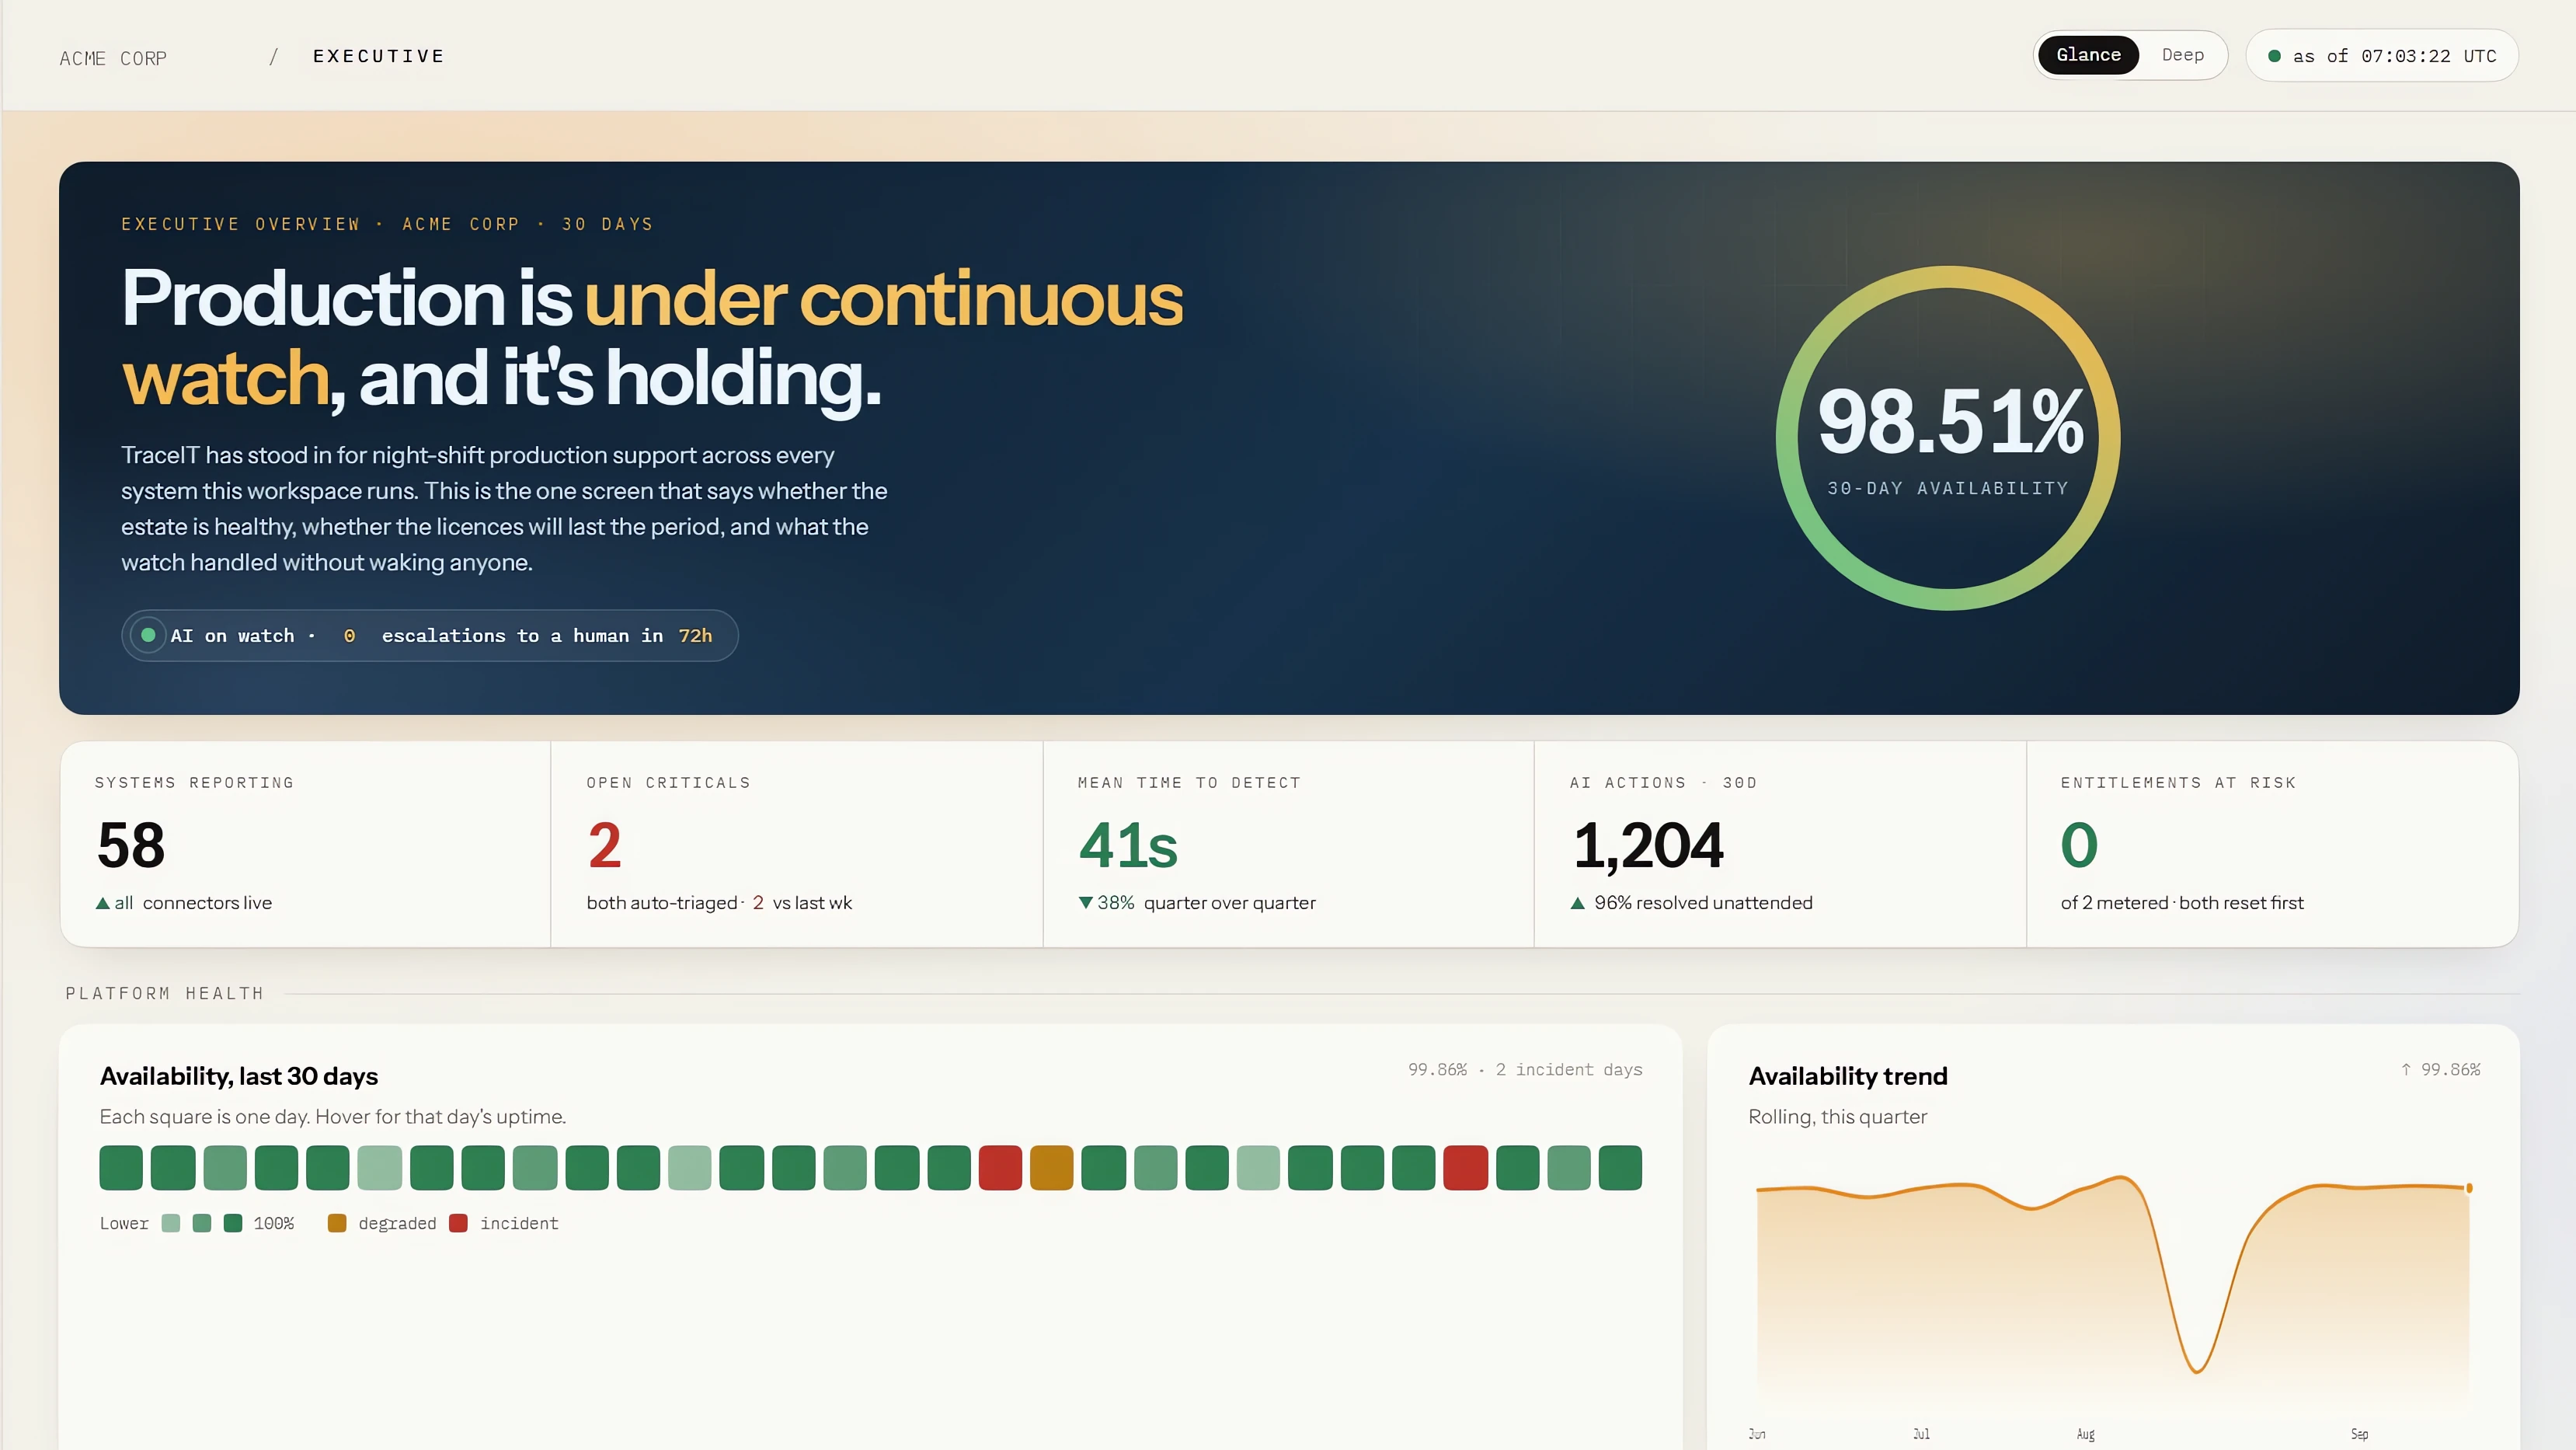
Task: Click the first red incident day square
Action: coord(1000,1168)
